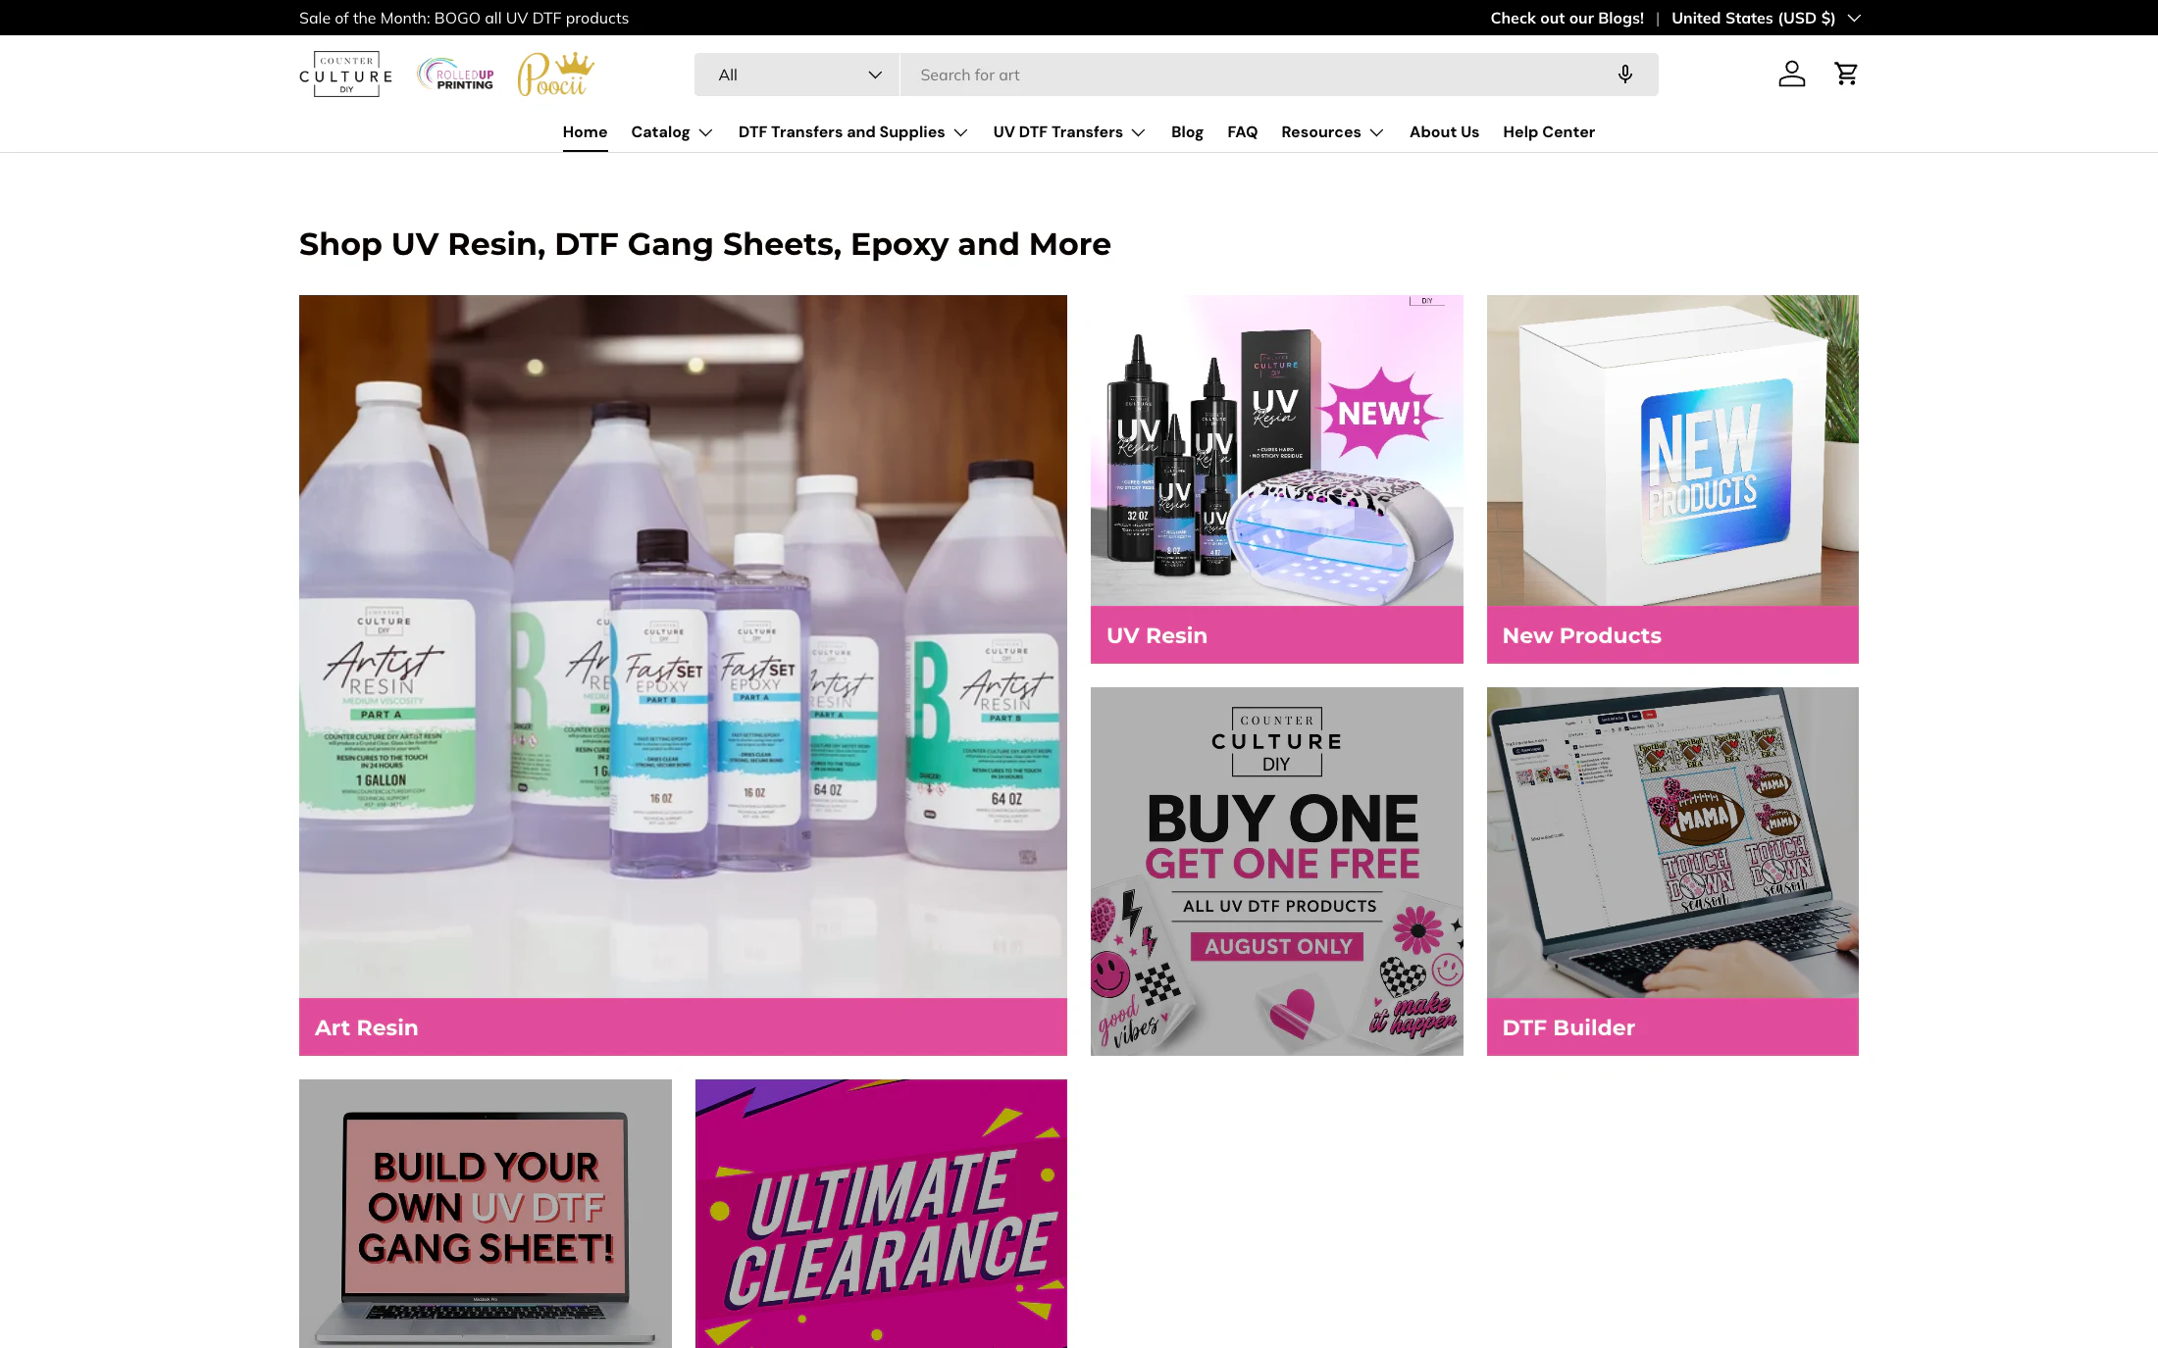Open Build Your Own UV DTF Gang Sheet tile

tap(486, 1214)
